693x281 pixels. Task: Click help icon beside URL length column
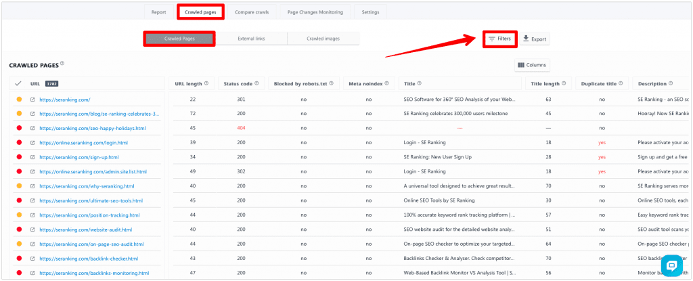click(206, 83)
